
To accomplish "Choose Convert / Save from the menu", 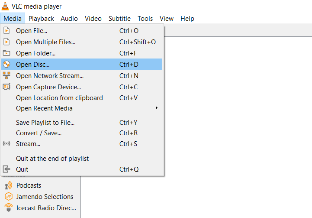I will tap(39, 133).
